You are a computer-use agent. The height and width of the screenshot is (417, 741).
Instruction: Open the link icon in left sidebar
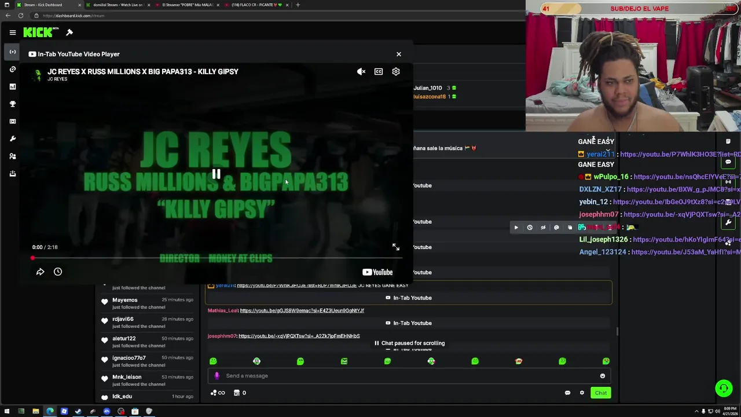coord(12,69)
